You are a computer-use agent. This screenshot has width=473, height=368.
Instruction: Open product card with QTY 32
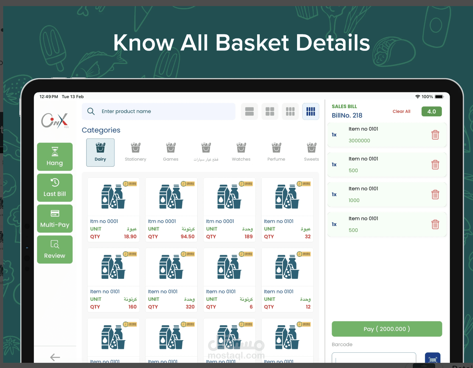[x=287, y=210]
